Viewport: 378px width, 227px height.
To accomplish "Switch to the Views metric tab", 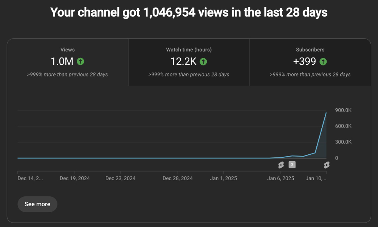I will tap(68, 62).
